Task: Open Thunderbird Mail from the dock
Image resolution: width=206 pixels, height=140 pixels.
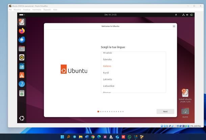Action: tap(22, 40)
